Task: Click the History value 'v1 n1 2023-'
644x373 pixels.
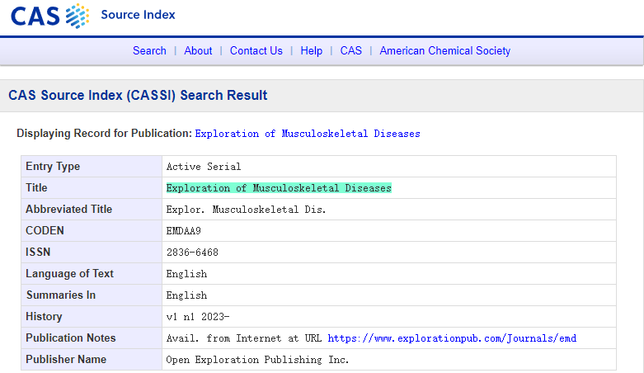Action: click(x=198, y=317)
